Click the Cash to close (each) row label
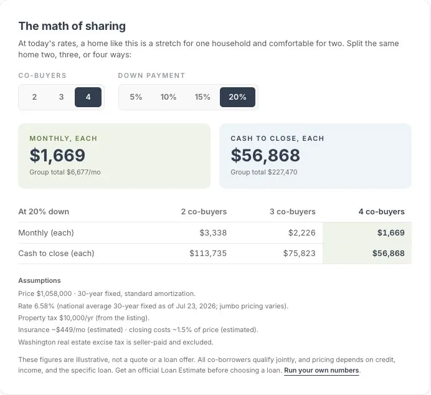This screenshot has width=431, height=395. 56,253
